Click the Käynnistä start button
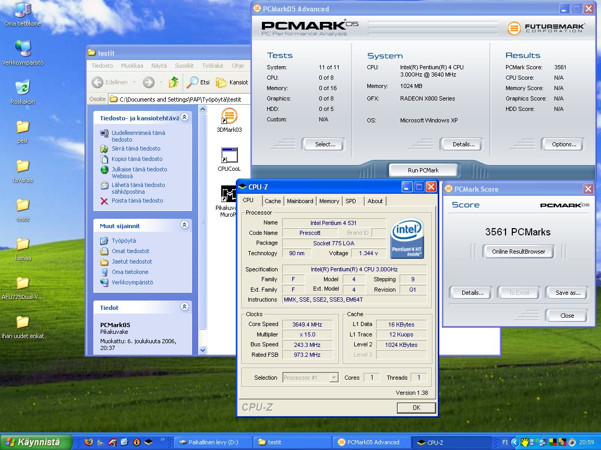601x450 pixels. [x=36, y=442]
